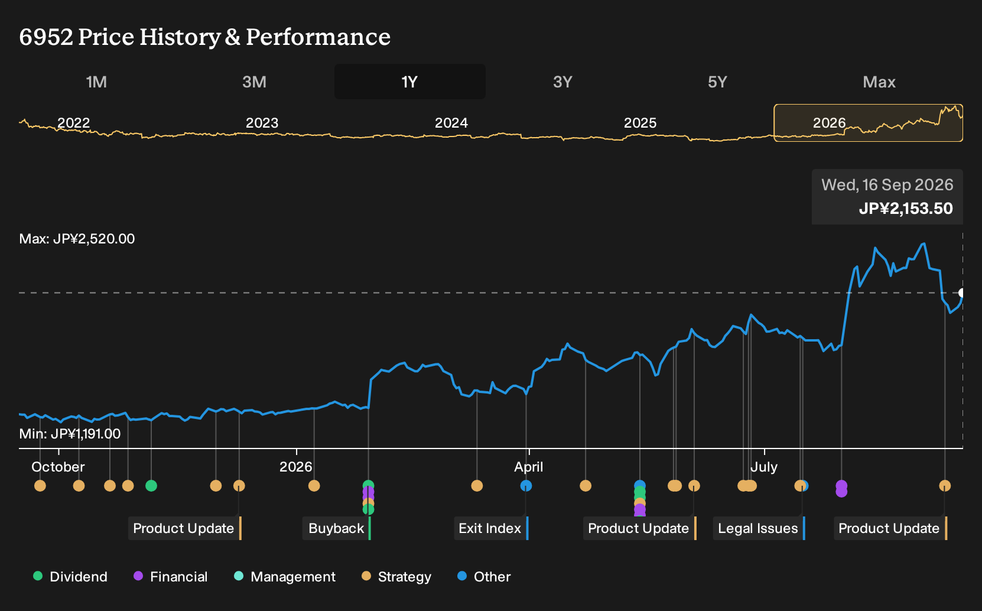Open the Exit Index event label
Screen dimensions: 982x611
490,528
